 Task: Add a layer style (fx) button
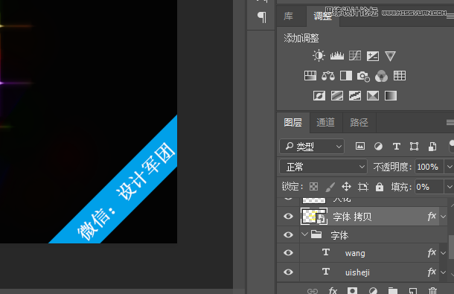(x=333, y=290)
